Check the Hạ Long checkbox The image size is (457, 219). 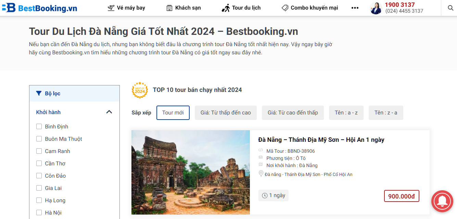tap(39, 200)
